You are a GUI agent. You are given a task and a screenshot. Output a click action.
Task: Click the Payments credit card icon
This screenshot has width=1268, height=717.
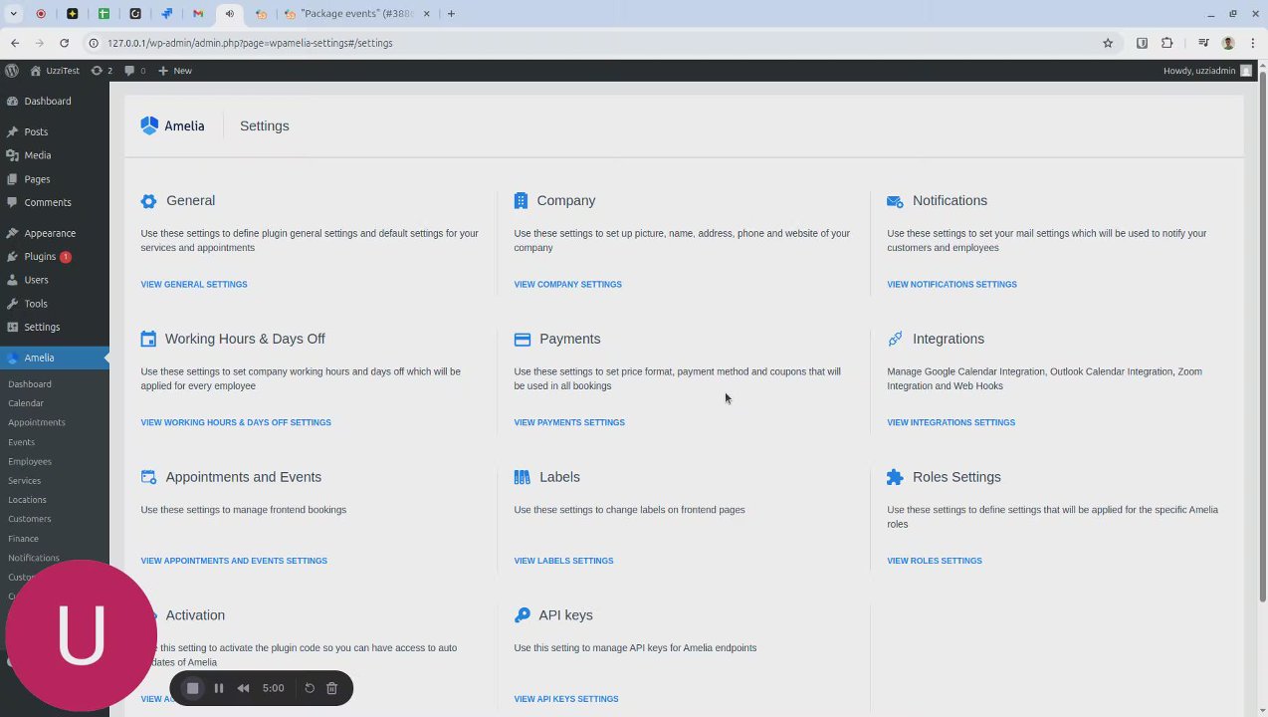[523, 339]
